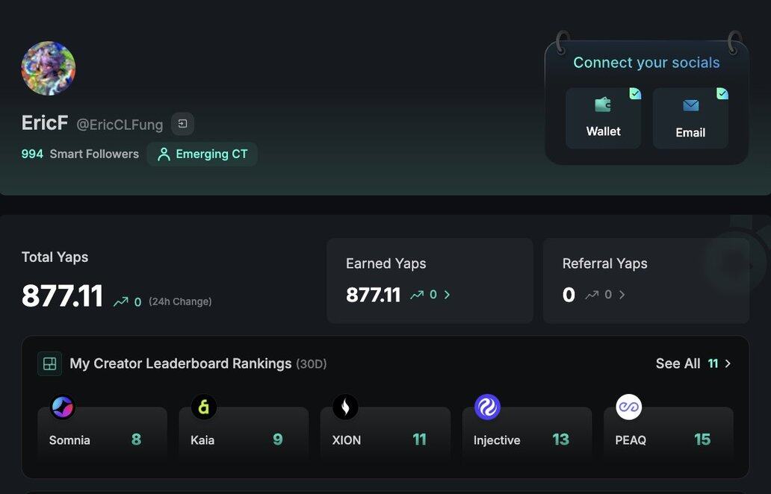Click the Connect your socials heading

pyautogui.click(x=646, y=63)
